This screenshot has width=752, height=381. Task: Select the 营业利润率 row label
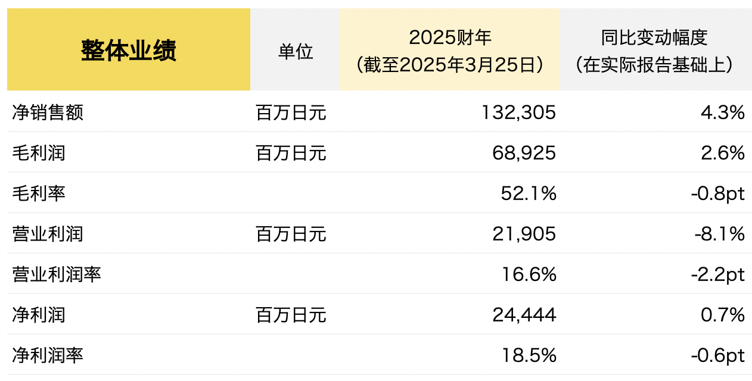[57, 274]
